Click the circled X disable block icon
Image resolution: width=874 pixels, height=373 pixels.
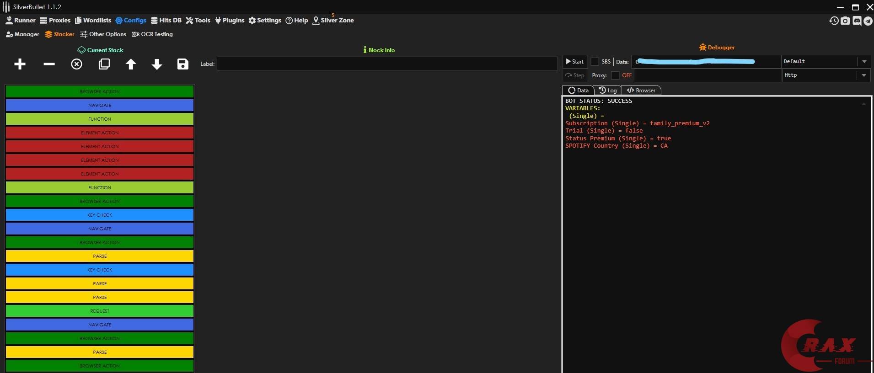coord(76,64)
